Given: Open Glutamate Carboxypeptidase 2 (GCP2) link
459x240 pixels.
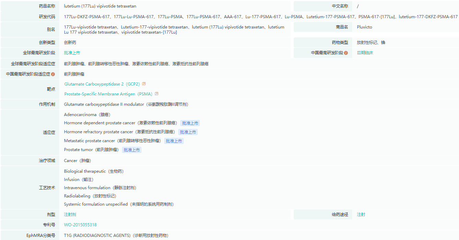Looking at the screenshot, I should click(x=102, y=84).
